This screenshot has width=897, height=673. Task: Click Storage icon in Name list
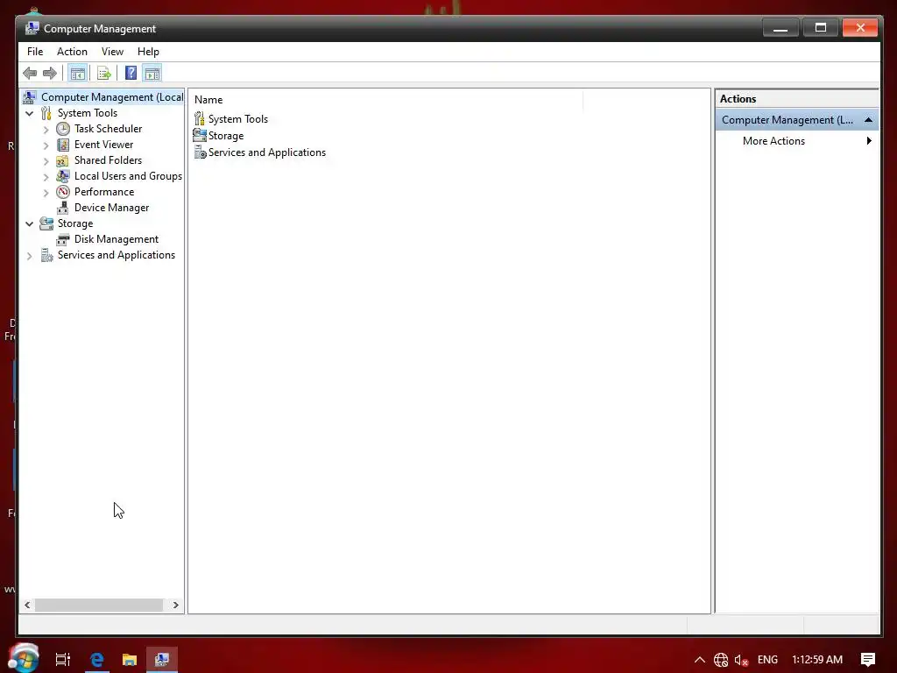pyautogui.click(x=200, y=135)
